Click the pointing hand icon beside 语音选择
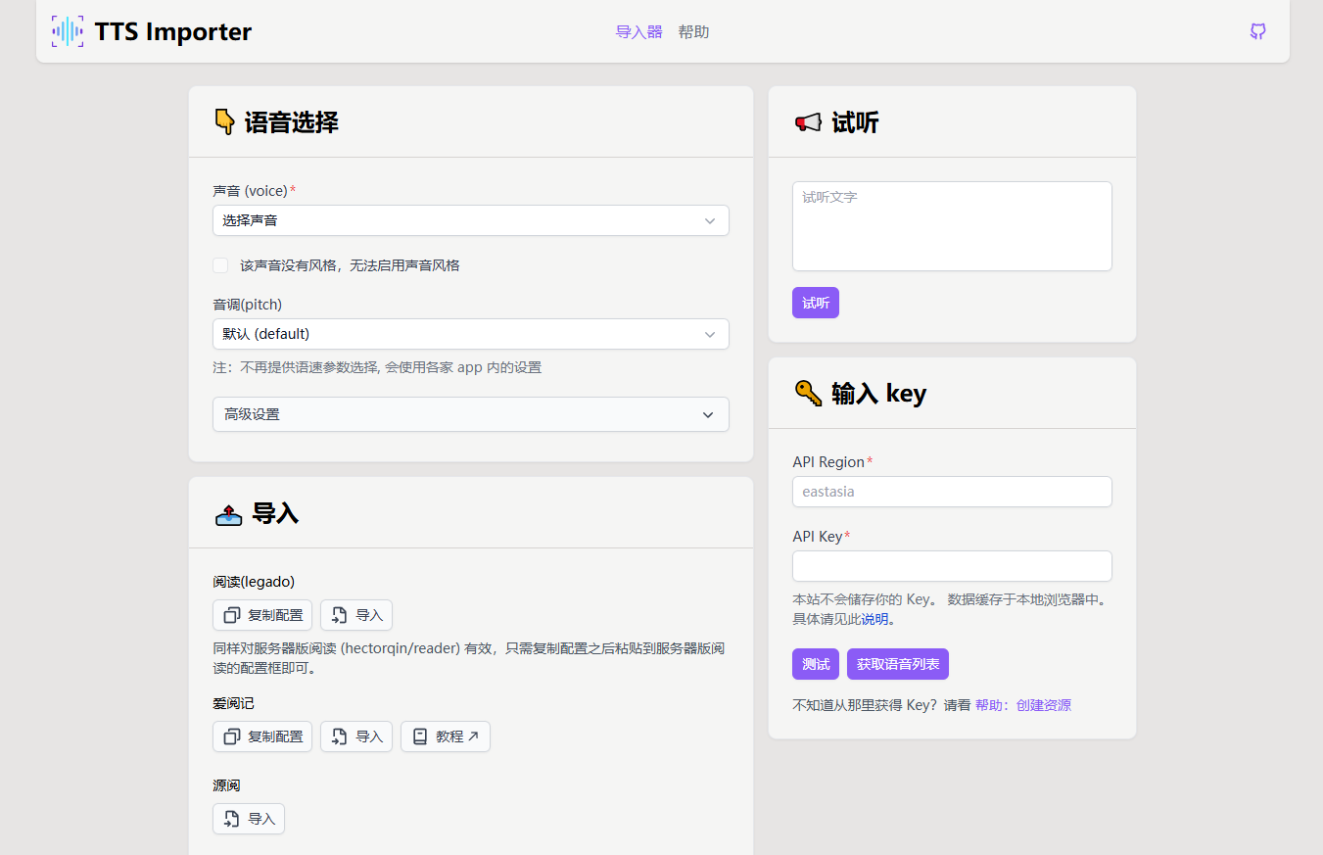The width and height of the screenshot is (1323, 855). 224,122
